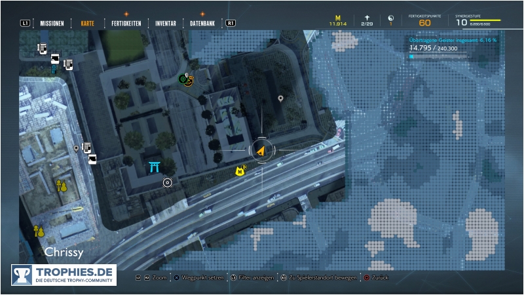Screen dimensions: 524x295
Task: Click Wegpunkt setzen prompt
Action: pyautogui.click(x=200, y=278)
